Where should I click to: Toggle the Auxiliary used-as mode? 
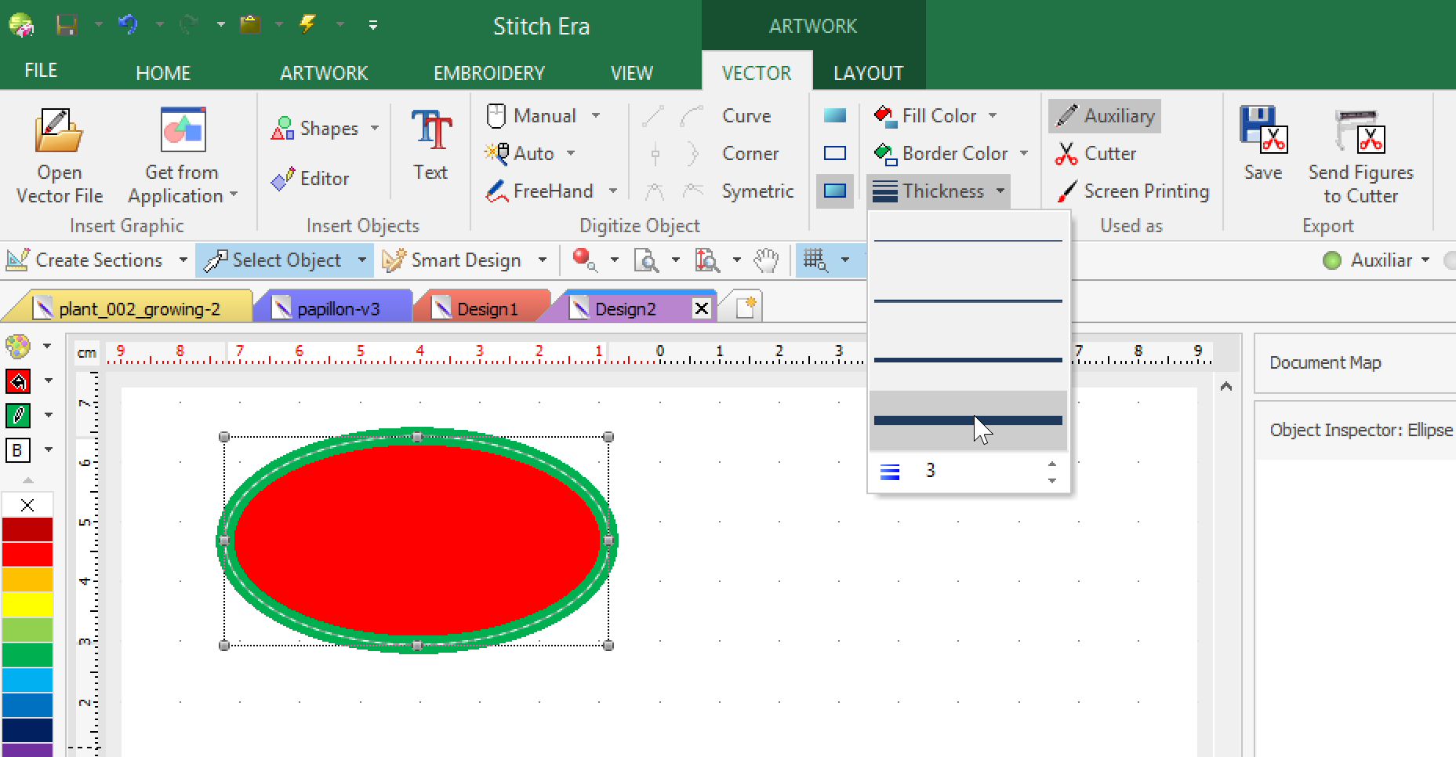click(x=1105, y=116)
